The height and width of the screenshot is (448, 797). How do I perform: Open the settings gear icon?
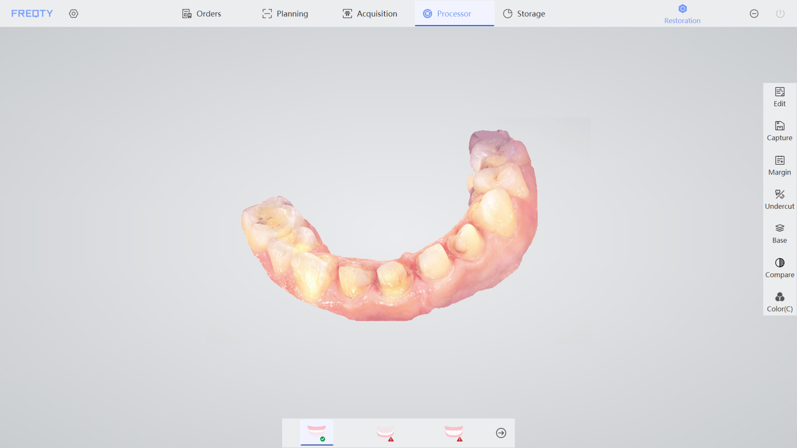tap(73, 14)
